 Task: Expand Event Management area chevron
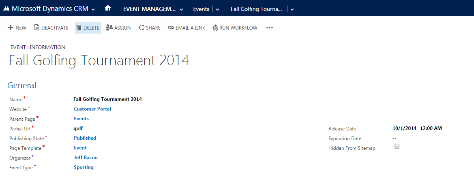pos(181,9)
